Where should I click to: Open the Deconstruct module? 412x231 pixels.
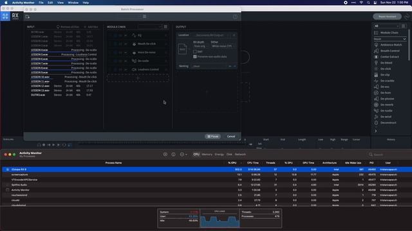(388, 123)
